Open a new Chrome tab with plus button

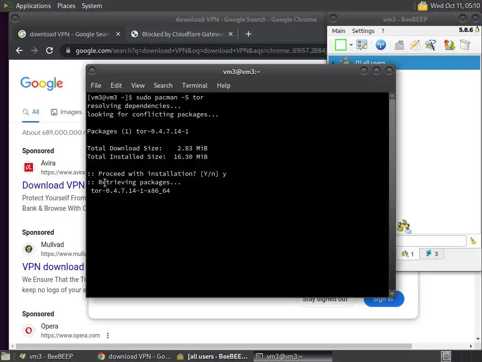[x=249, y=34]
